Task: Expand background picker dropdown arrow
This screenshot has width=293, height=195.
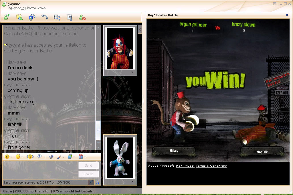Action: [74, 157]
